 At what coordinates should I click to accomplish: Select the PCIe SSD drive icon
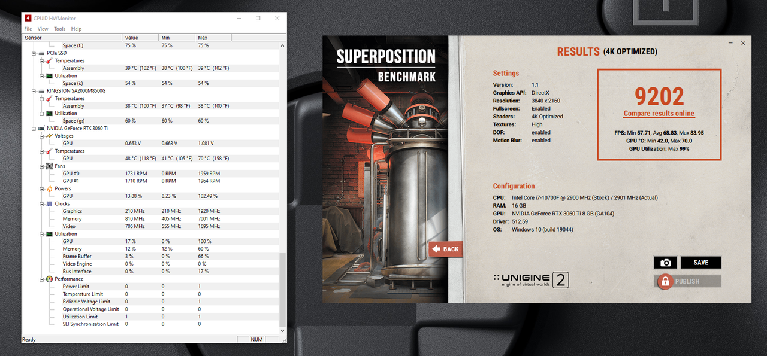click(41, 53)
